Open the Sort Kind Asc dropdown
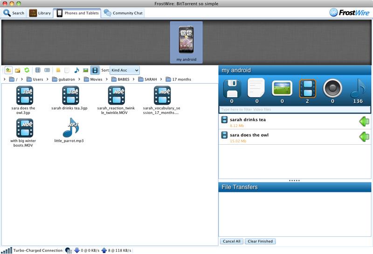The width and height of the screenshot is (373, 254). (x=124, y=70)
